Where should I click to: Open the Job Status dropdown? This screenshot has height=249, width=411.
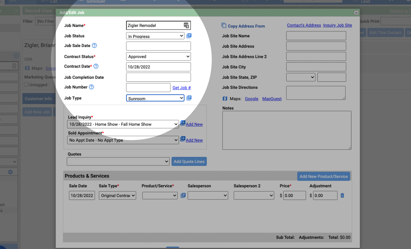[x=155, y=36]
